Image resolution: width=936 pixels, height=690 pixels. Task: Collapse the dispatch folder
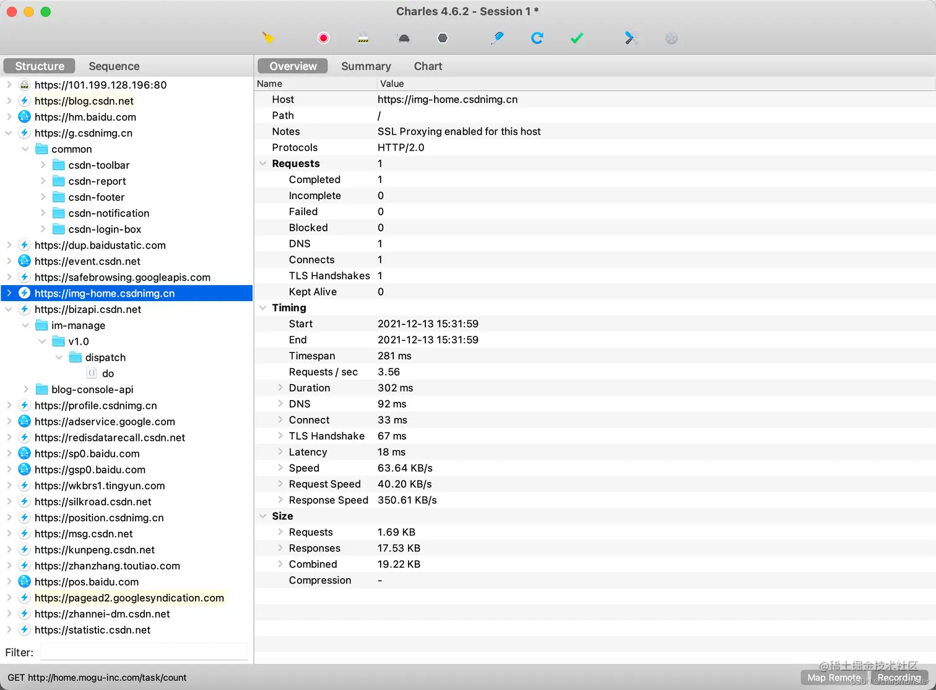pyautogui.click(x=59, y=357)
